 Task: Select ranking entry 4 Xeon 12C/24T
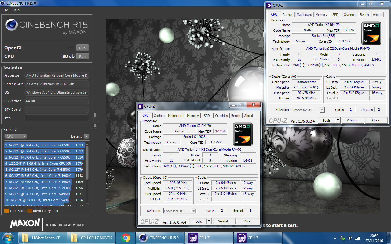tap(44, 163)
